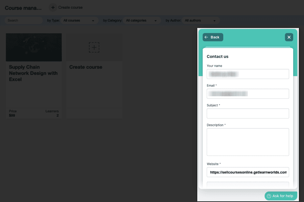
Task: Click the Search field to filter courses
Action: point(23,20)
